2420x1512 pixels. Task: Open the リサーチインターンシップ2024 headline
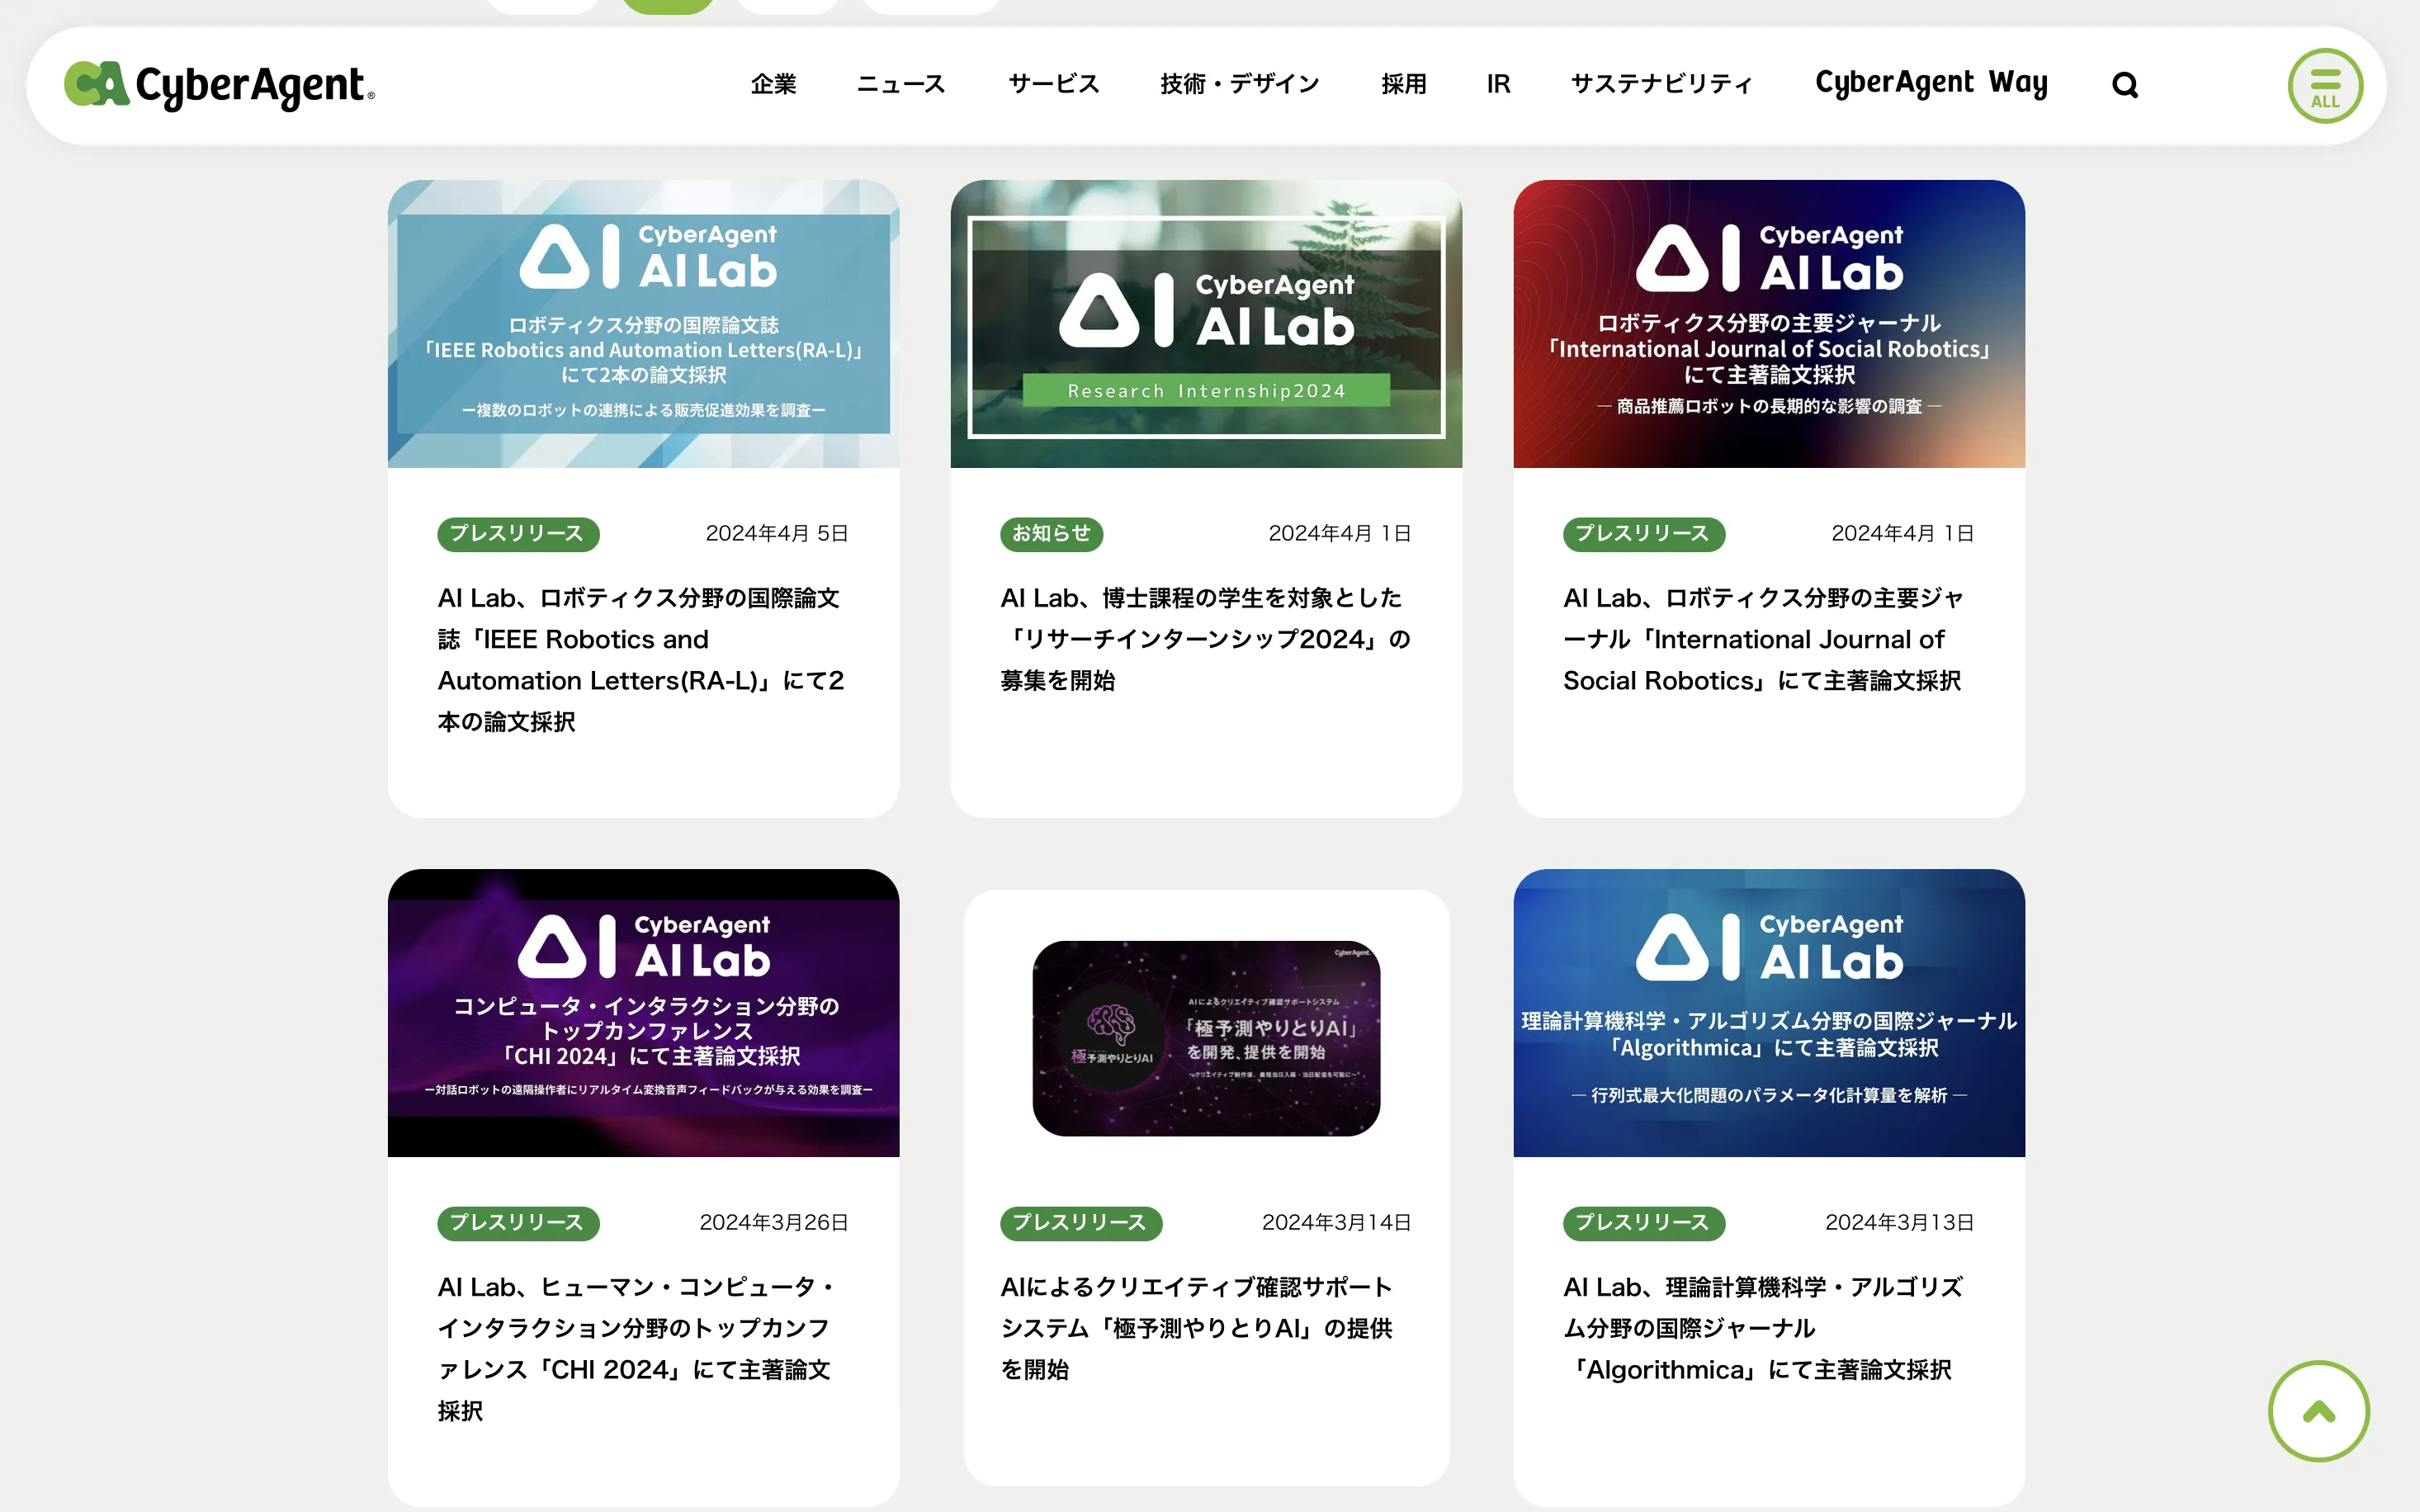click(x=1205, y=639)
